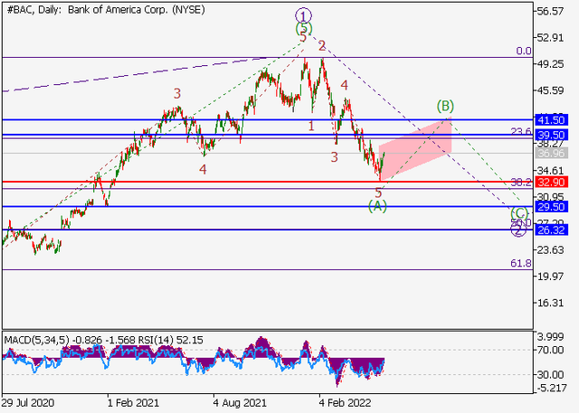Click the 1 Feb 2021 date marker
This screenshot has height=413, width=579.
pyautogui.click(x=133, y=403)
